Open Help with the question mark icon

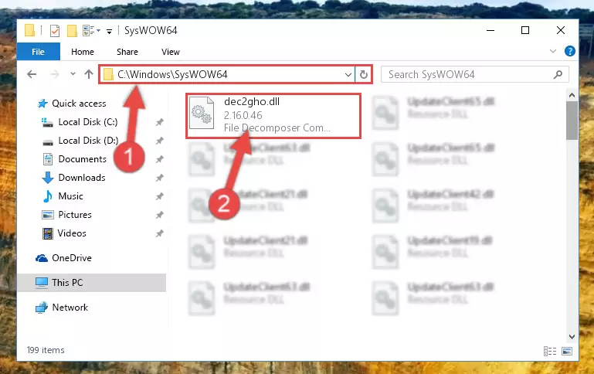pos(570,51)
